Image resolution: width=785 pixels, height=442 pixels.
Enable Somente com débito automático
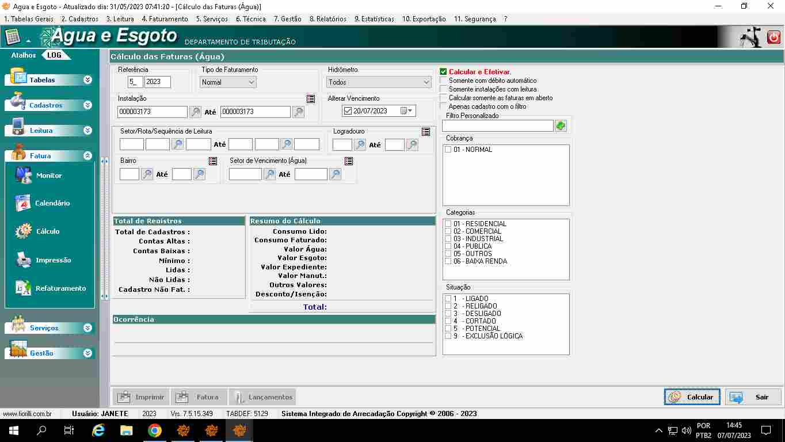[x=443, y=81]
